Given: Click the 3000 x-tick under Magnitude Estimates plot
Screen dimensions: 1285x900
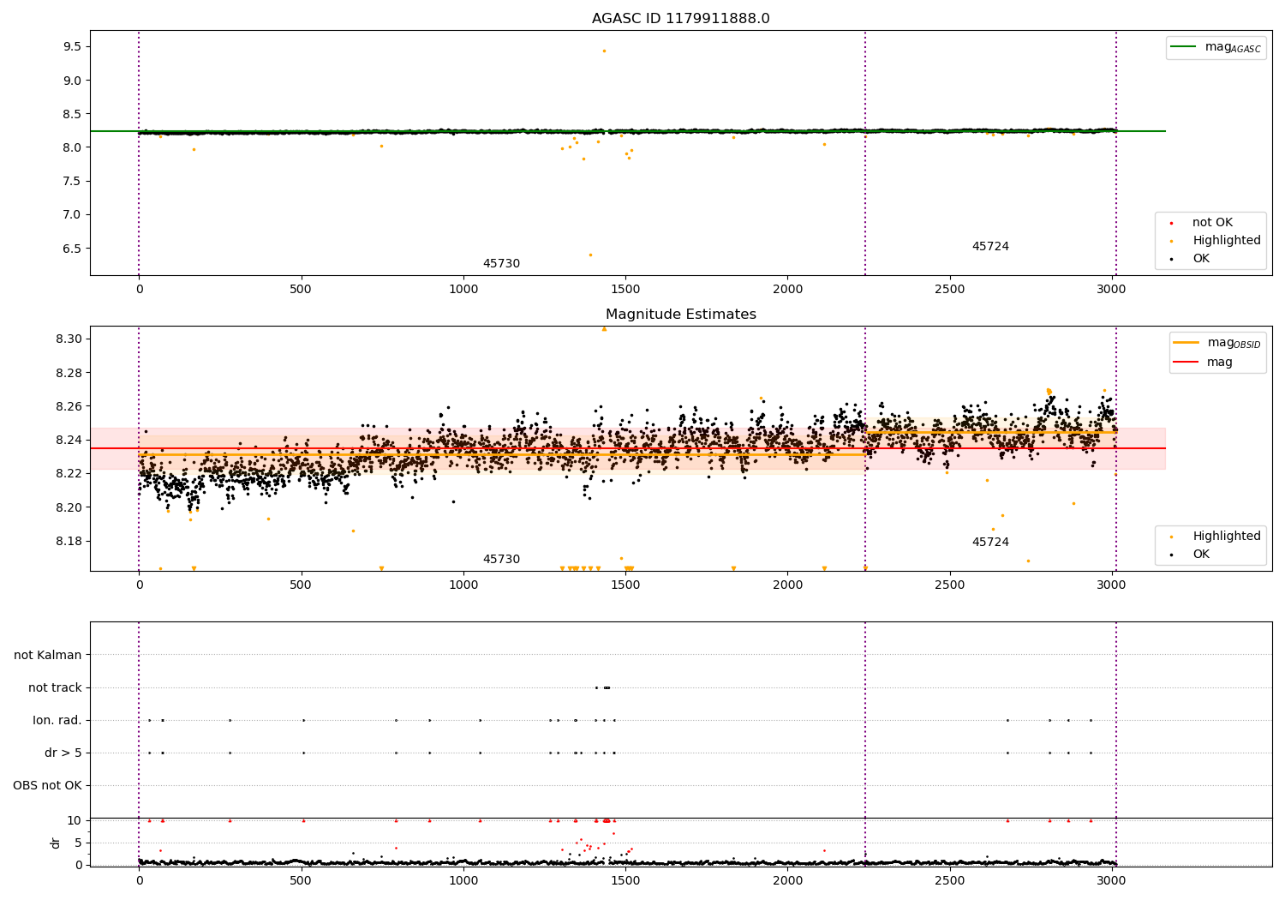Looking at the screenshot, I should [1111, 585].
